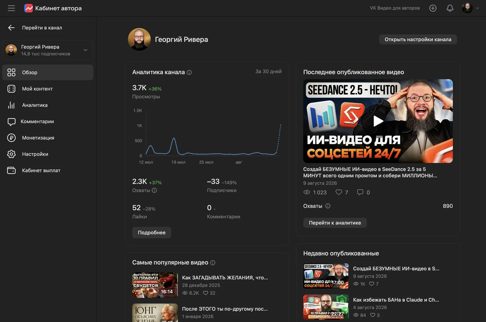This screenshot has height=322, width=486.
Task: Expand the Георгий Ривера channel selector
Action: click(x=48, y=50)
